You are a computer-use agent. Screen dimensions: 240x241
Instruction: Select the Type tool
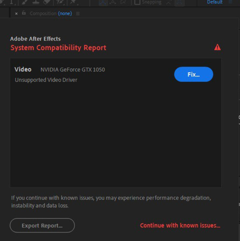point(11,2)
